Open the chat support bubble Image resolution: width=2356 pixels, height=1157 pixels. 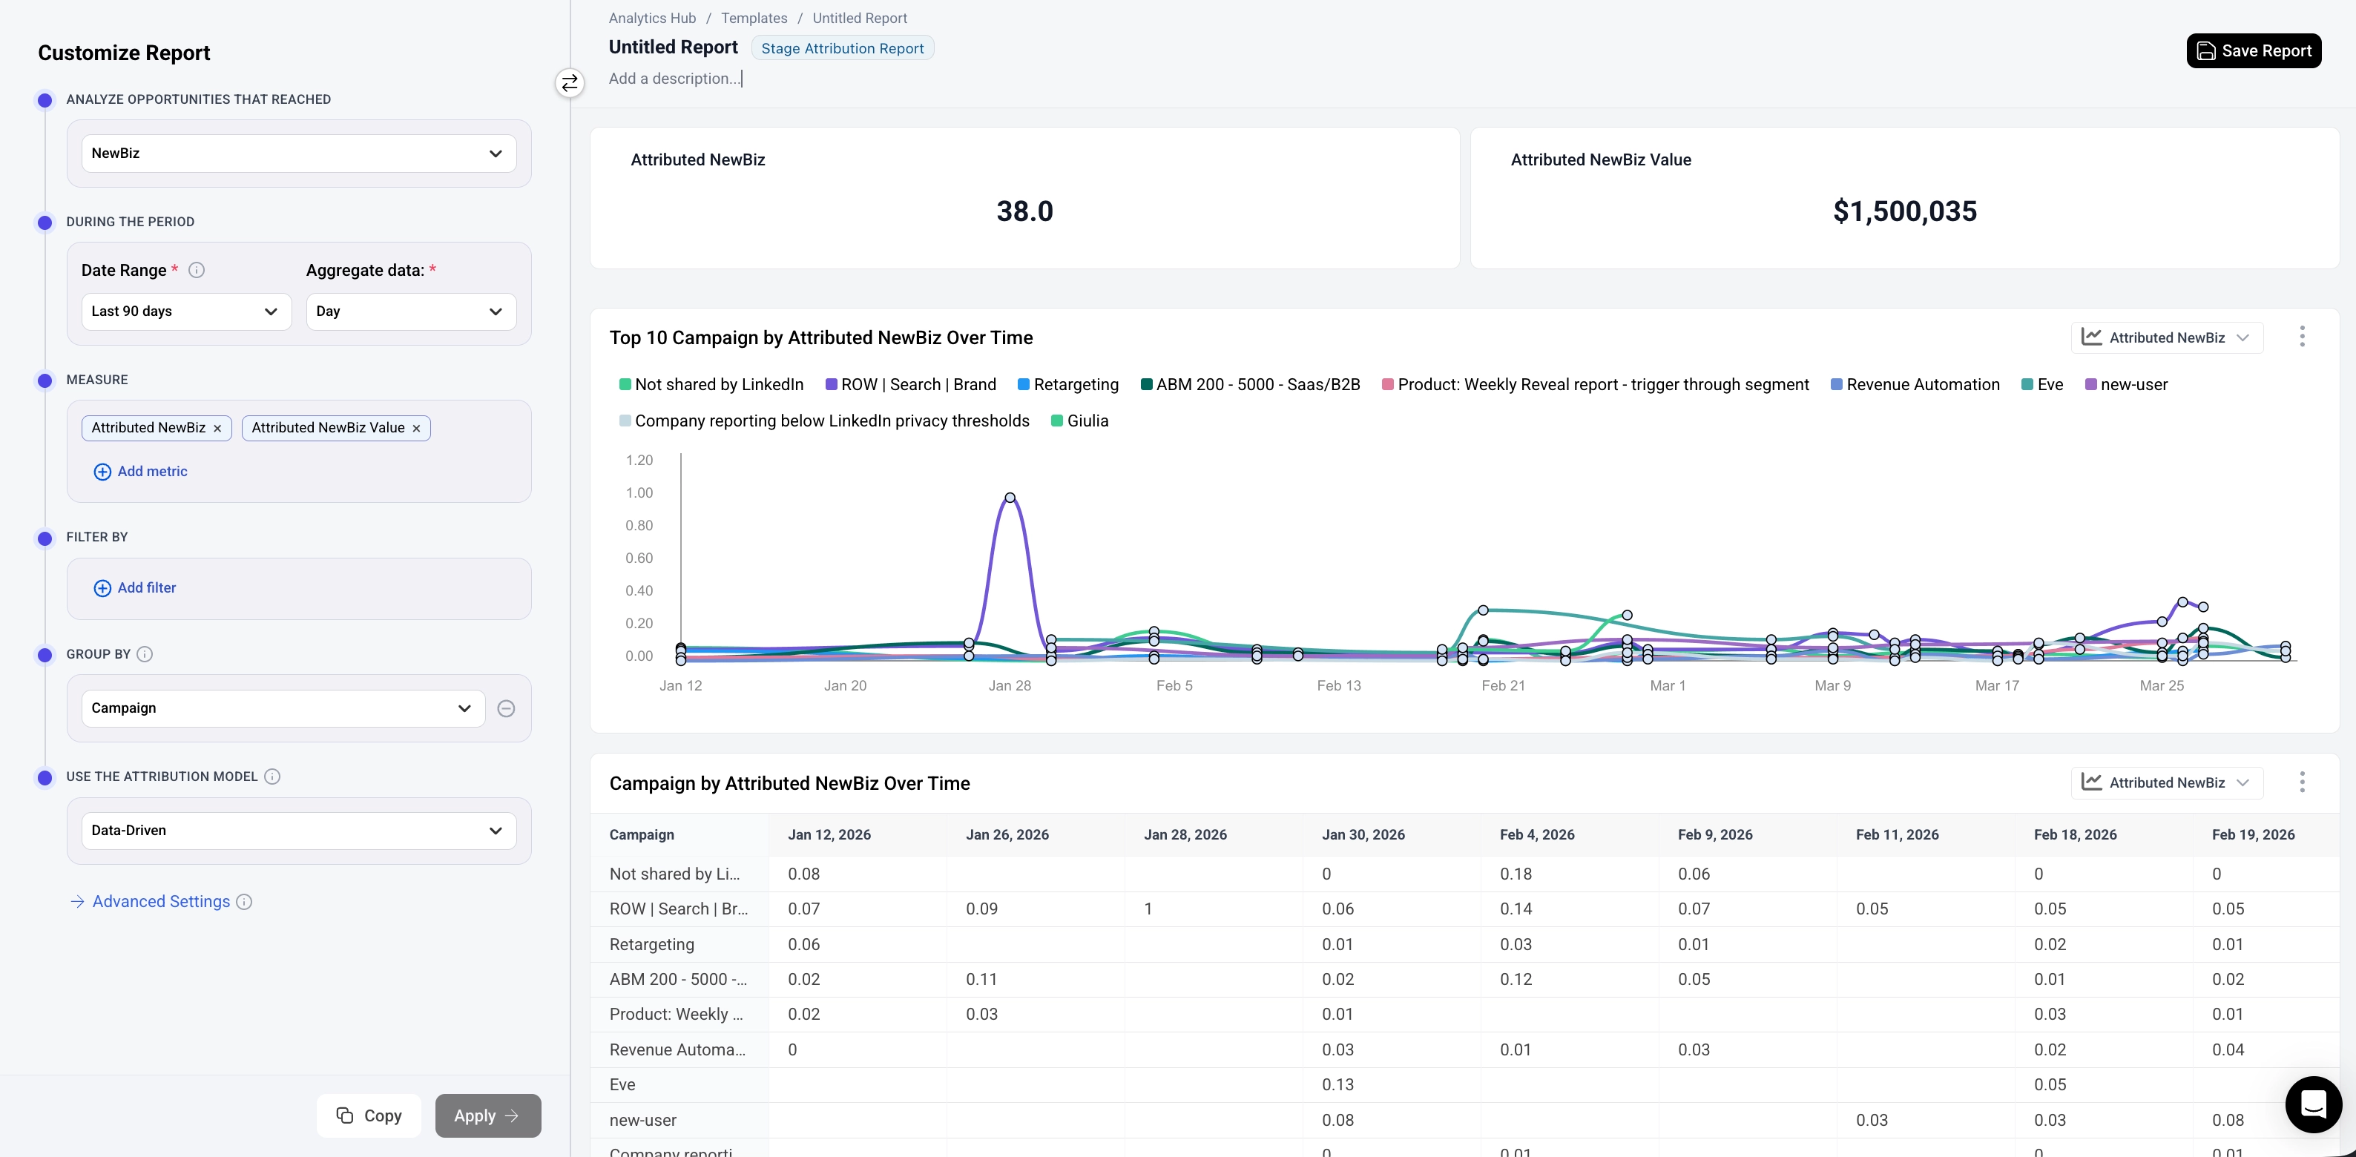click(2312, 1104)
